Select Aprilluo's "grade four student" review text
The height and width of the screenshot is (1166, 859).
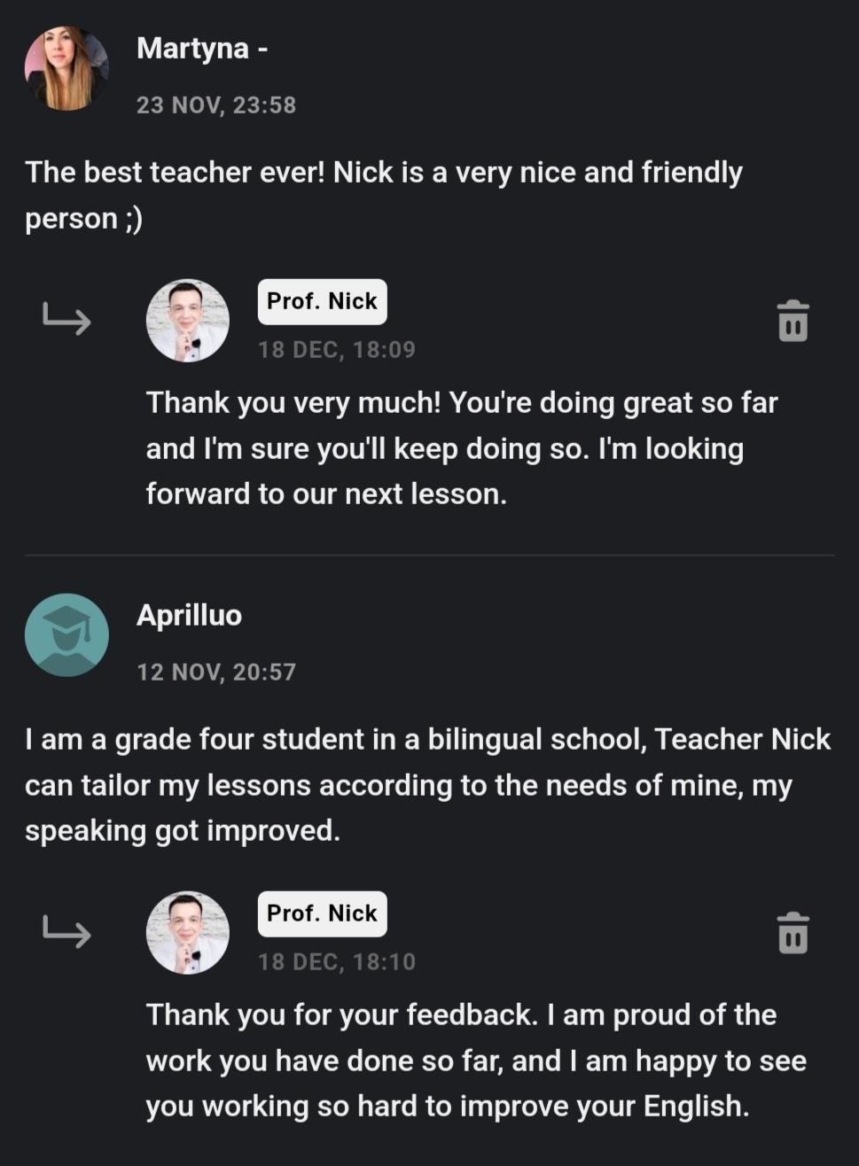(x=427, y=785)
